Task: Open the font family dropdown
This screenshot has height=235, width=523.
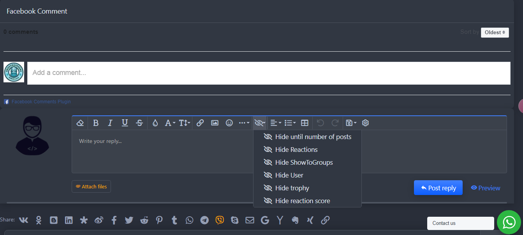Action: pos(170,123)
